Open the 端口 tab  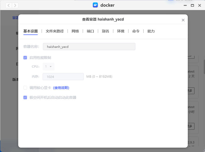point(90,31)
